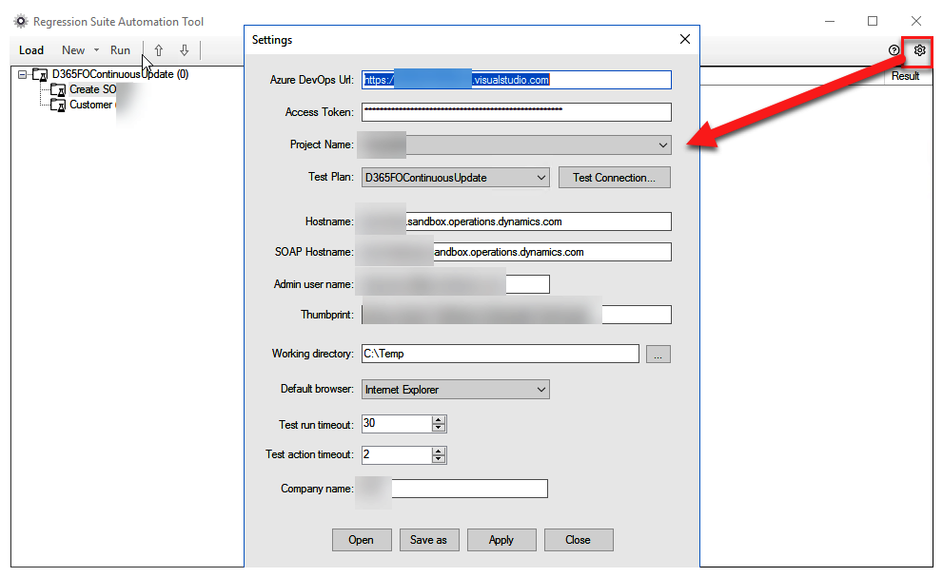
Task: Open the Project Name dropdown
Action: pyautogui.click(x=662, y=144)
